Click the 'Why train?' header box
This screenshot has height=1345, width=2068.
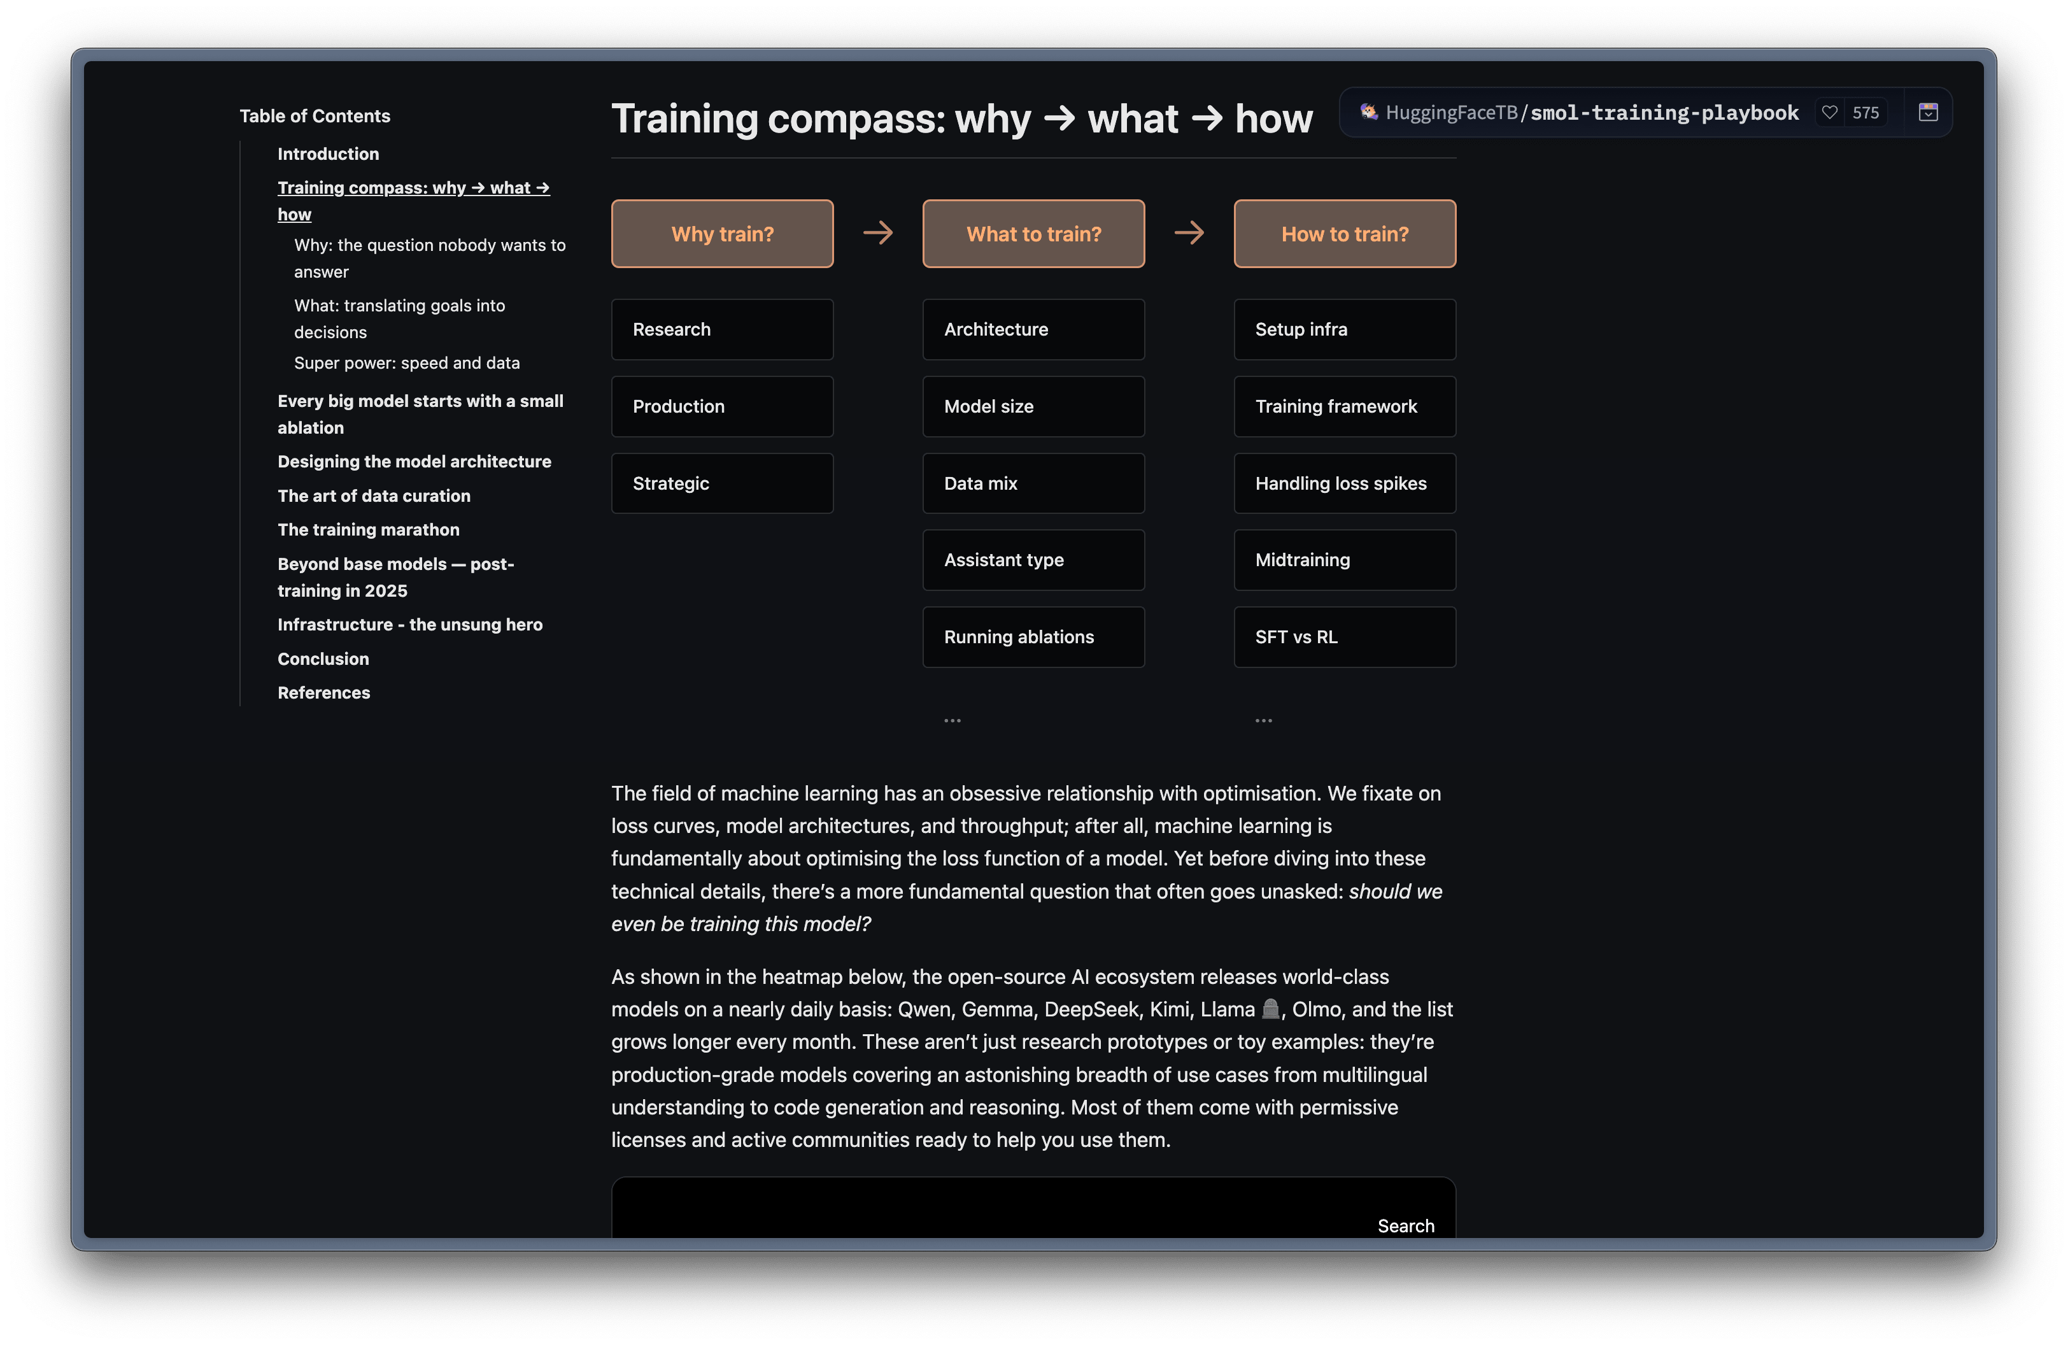(722, 234)
